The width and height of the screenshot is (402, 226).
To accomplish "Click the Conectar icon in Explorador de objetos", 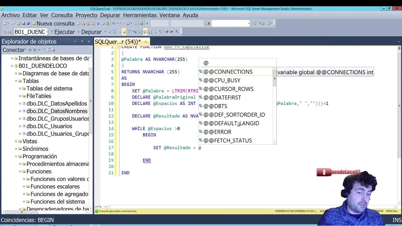I will point(30,50).
